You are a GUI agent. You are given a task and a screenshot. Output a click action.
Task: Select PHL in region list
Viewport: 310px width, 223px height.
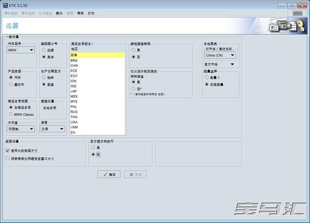point(97,106)
